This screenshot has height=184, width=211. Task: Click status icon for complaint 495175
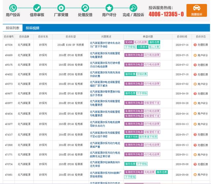(195, 65)
